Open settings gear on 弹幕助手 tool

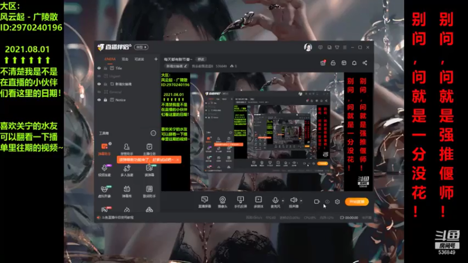coord(110,144)
